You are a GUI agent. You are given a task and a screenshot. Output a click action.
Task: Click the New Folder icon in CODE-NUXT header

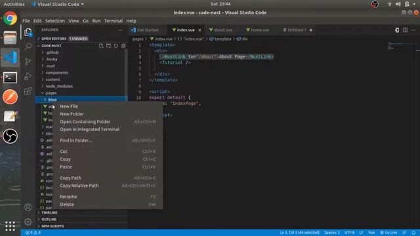point(108,46)
